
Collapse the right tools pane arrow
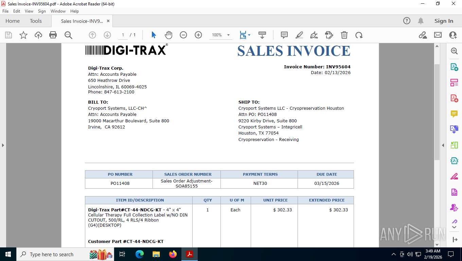pos(443,145)
